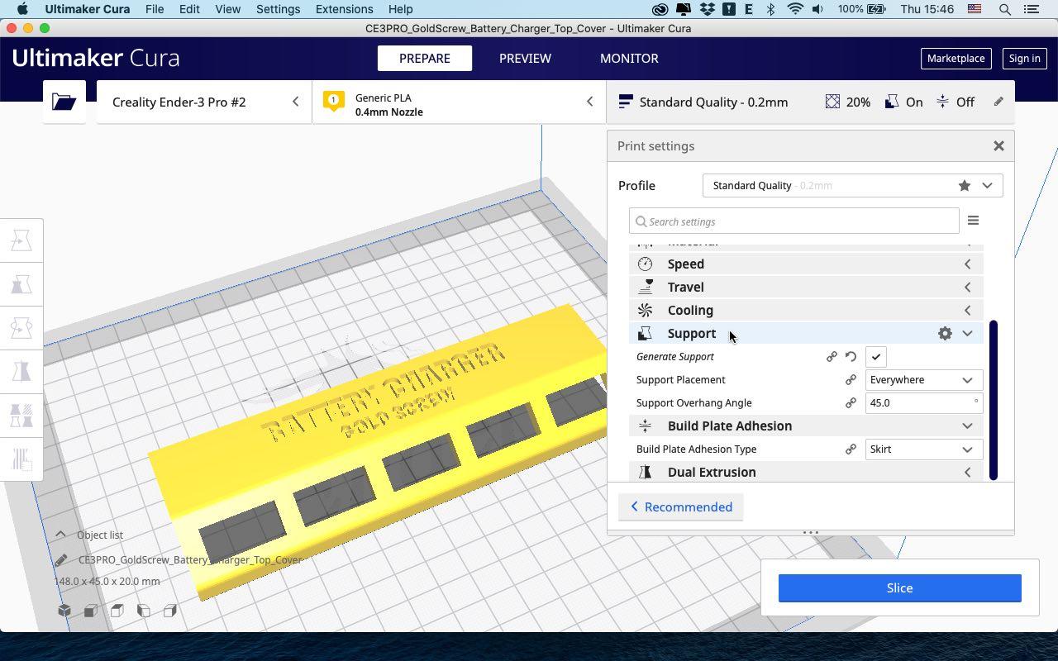Switch to right side view cube icon
This screenshot has width=1058, height=661.
(170, 611)
